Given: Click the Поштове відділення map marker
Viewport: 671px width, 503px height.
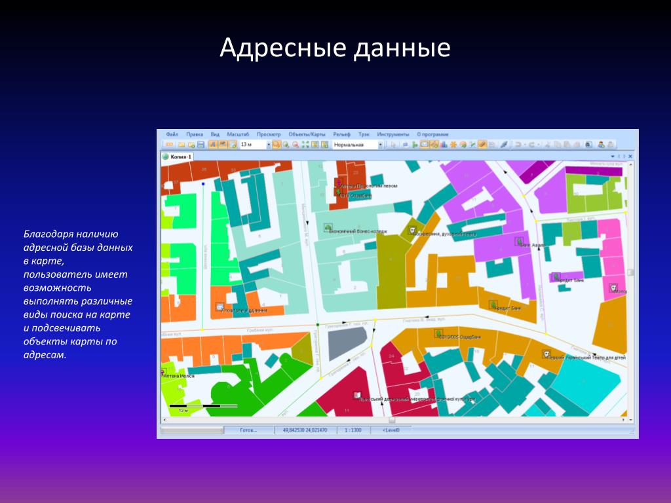Looking at the screenshot, I should point(220,307).
